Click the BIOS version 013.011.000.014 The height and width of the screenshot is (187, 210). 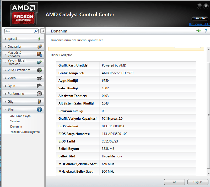pyautogui.click(x=113, y=126)
